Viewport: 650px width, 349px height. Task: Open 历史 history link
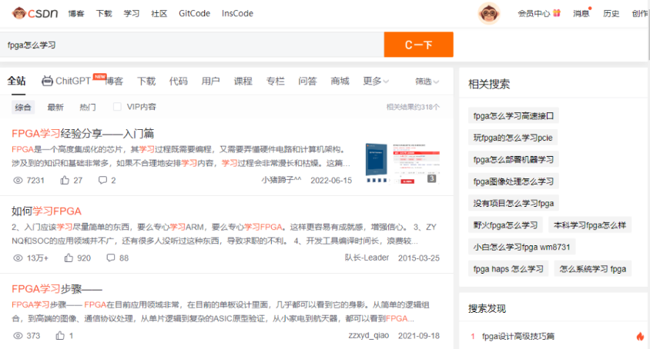click(x=611, y=14)
